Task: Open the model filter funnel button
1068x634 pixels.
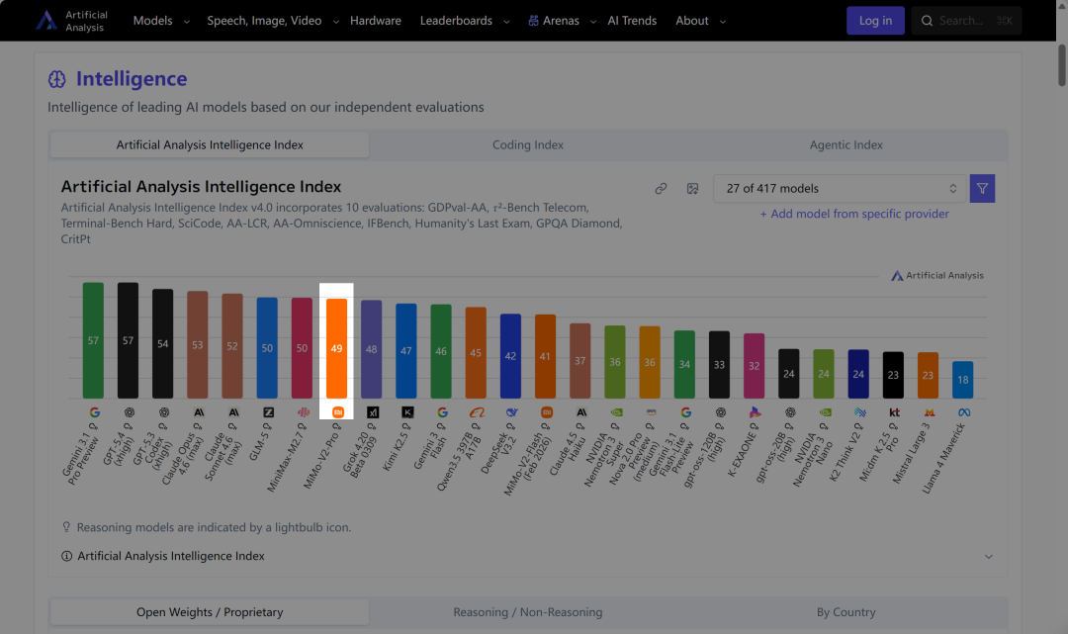Action: [x=982, y=188]
